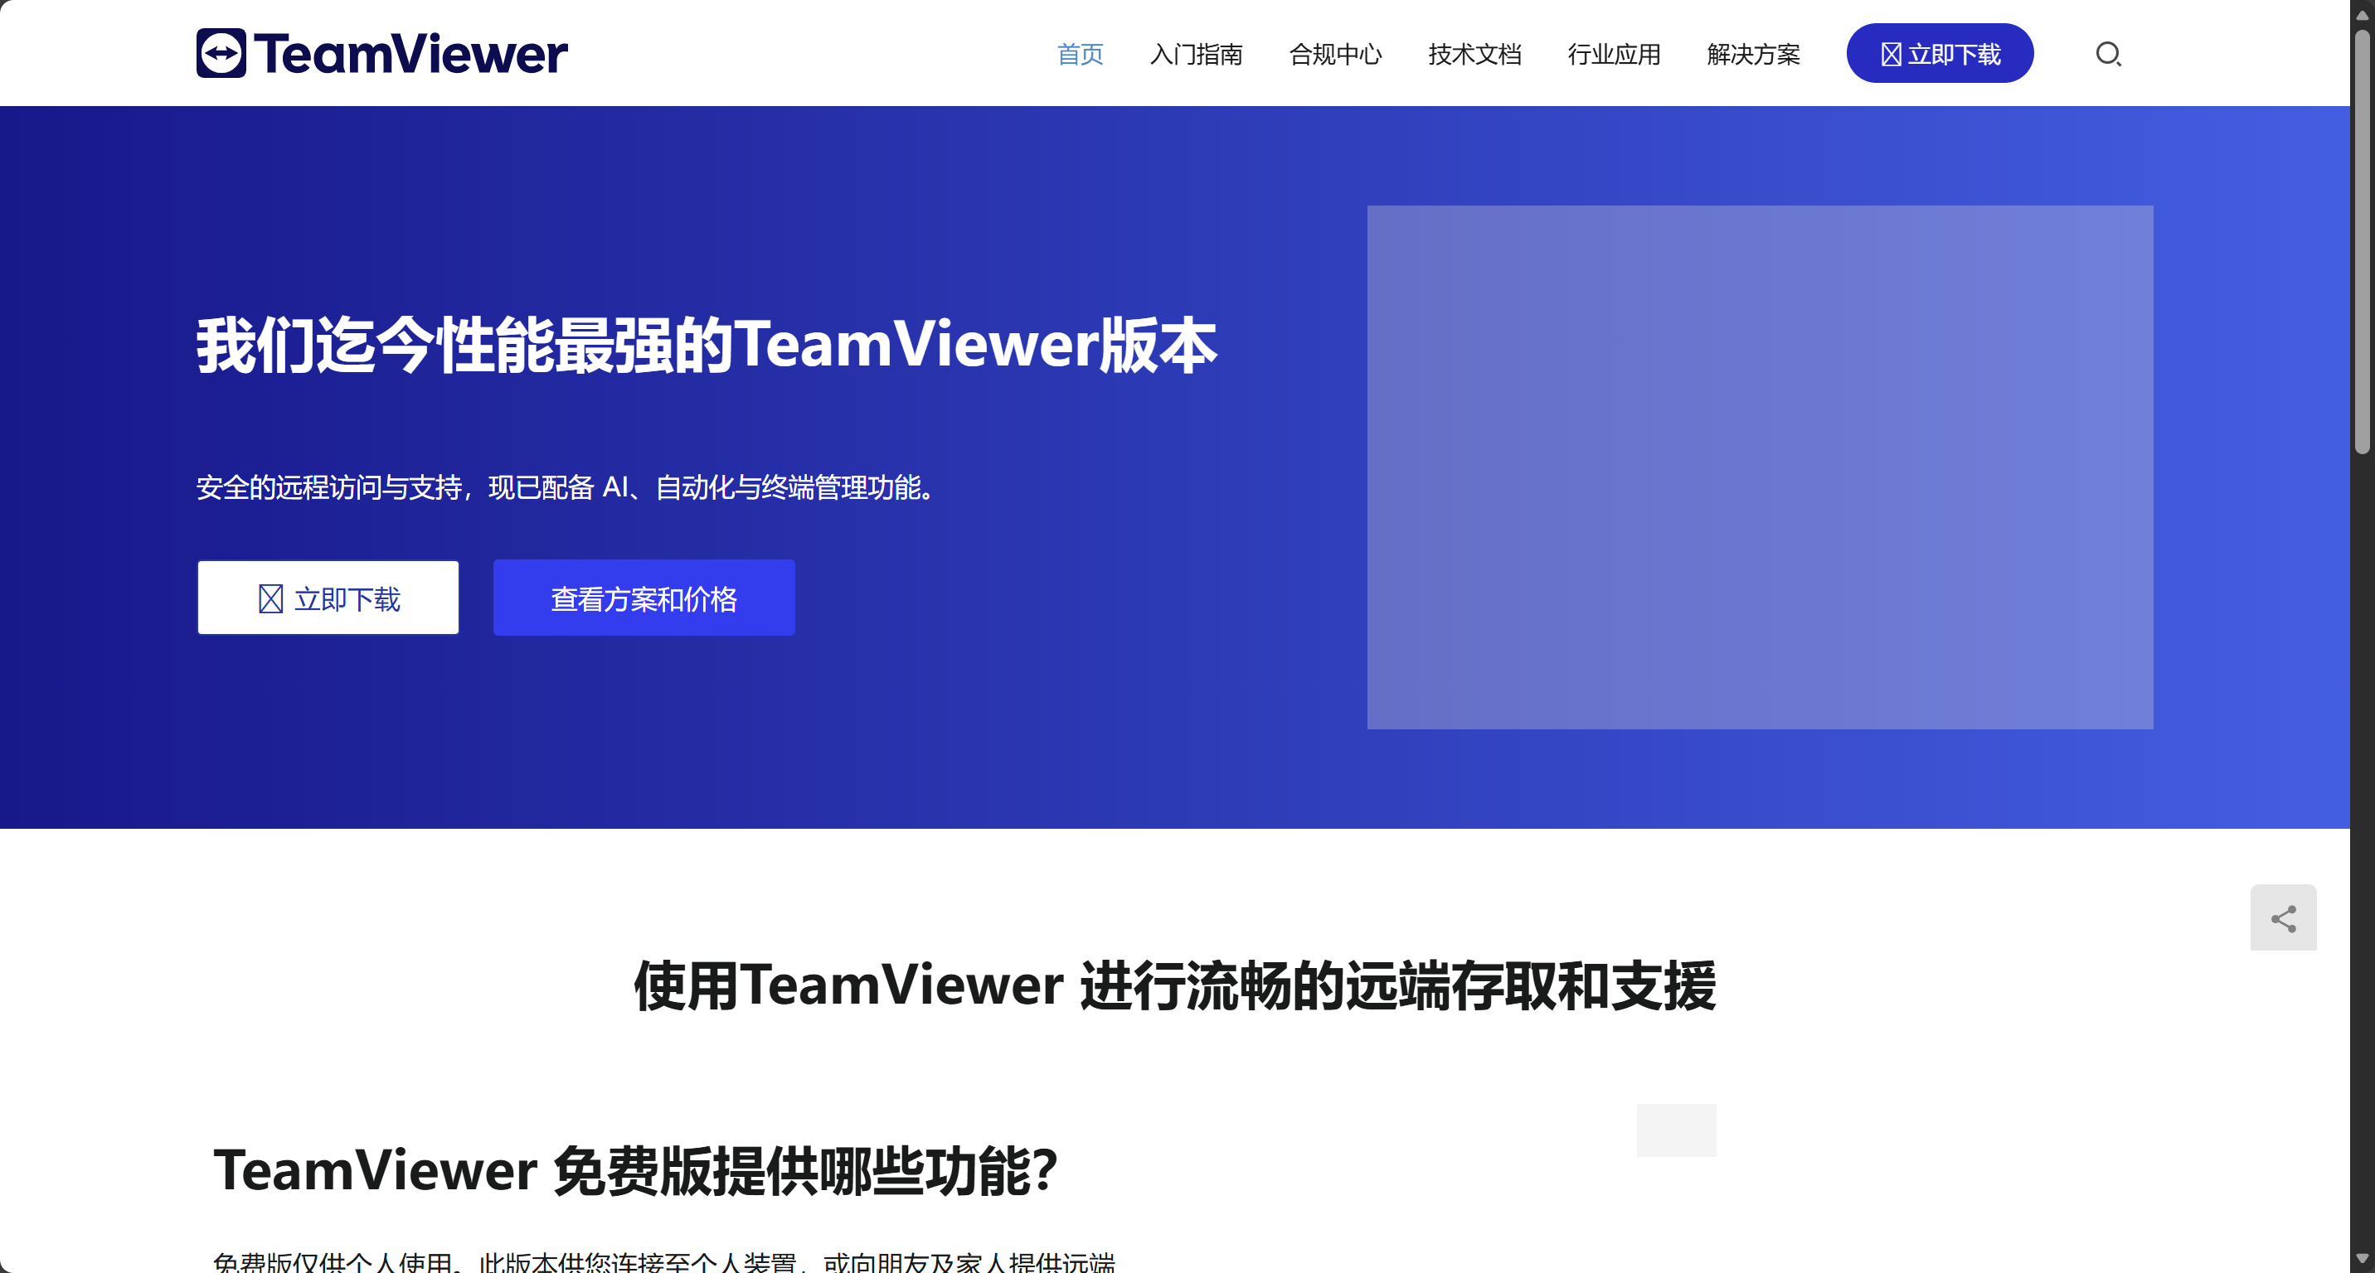Open the 解决方案 menu item
The image size is (2375, 1273).
[x=1753, y=55]
